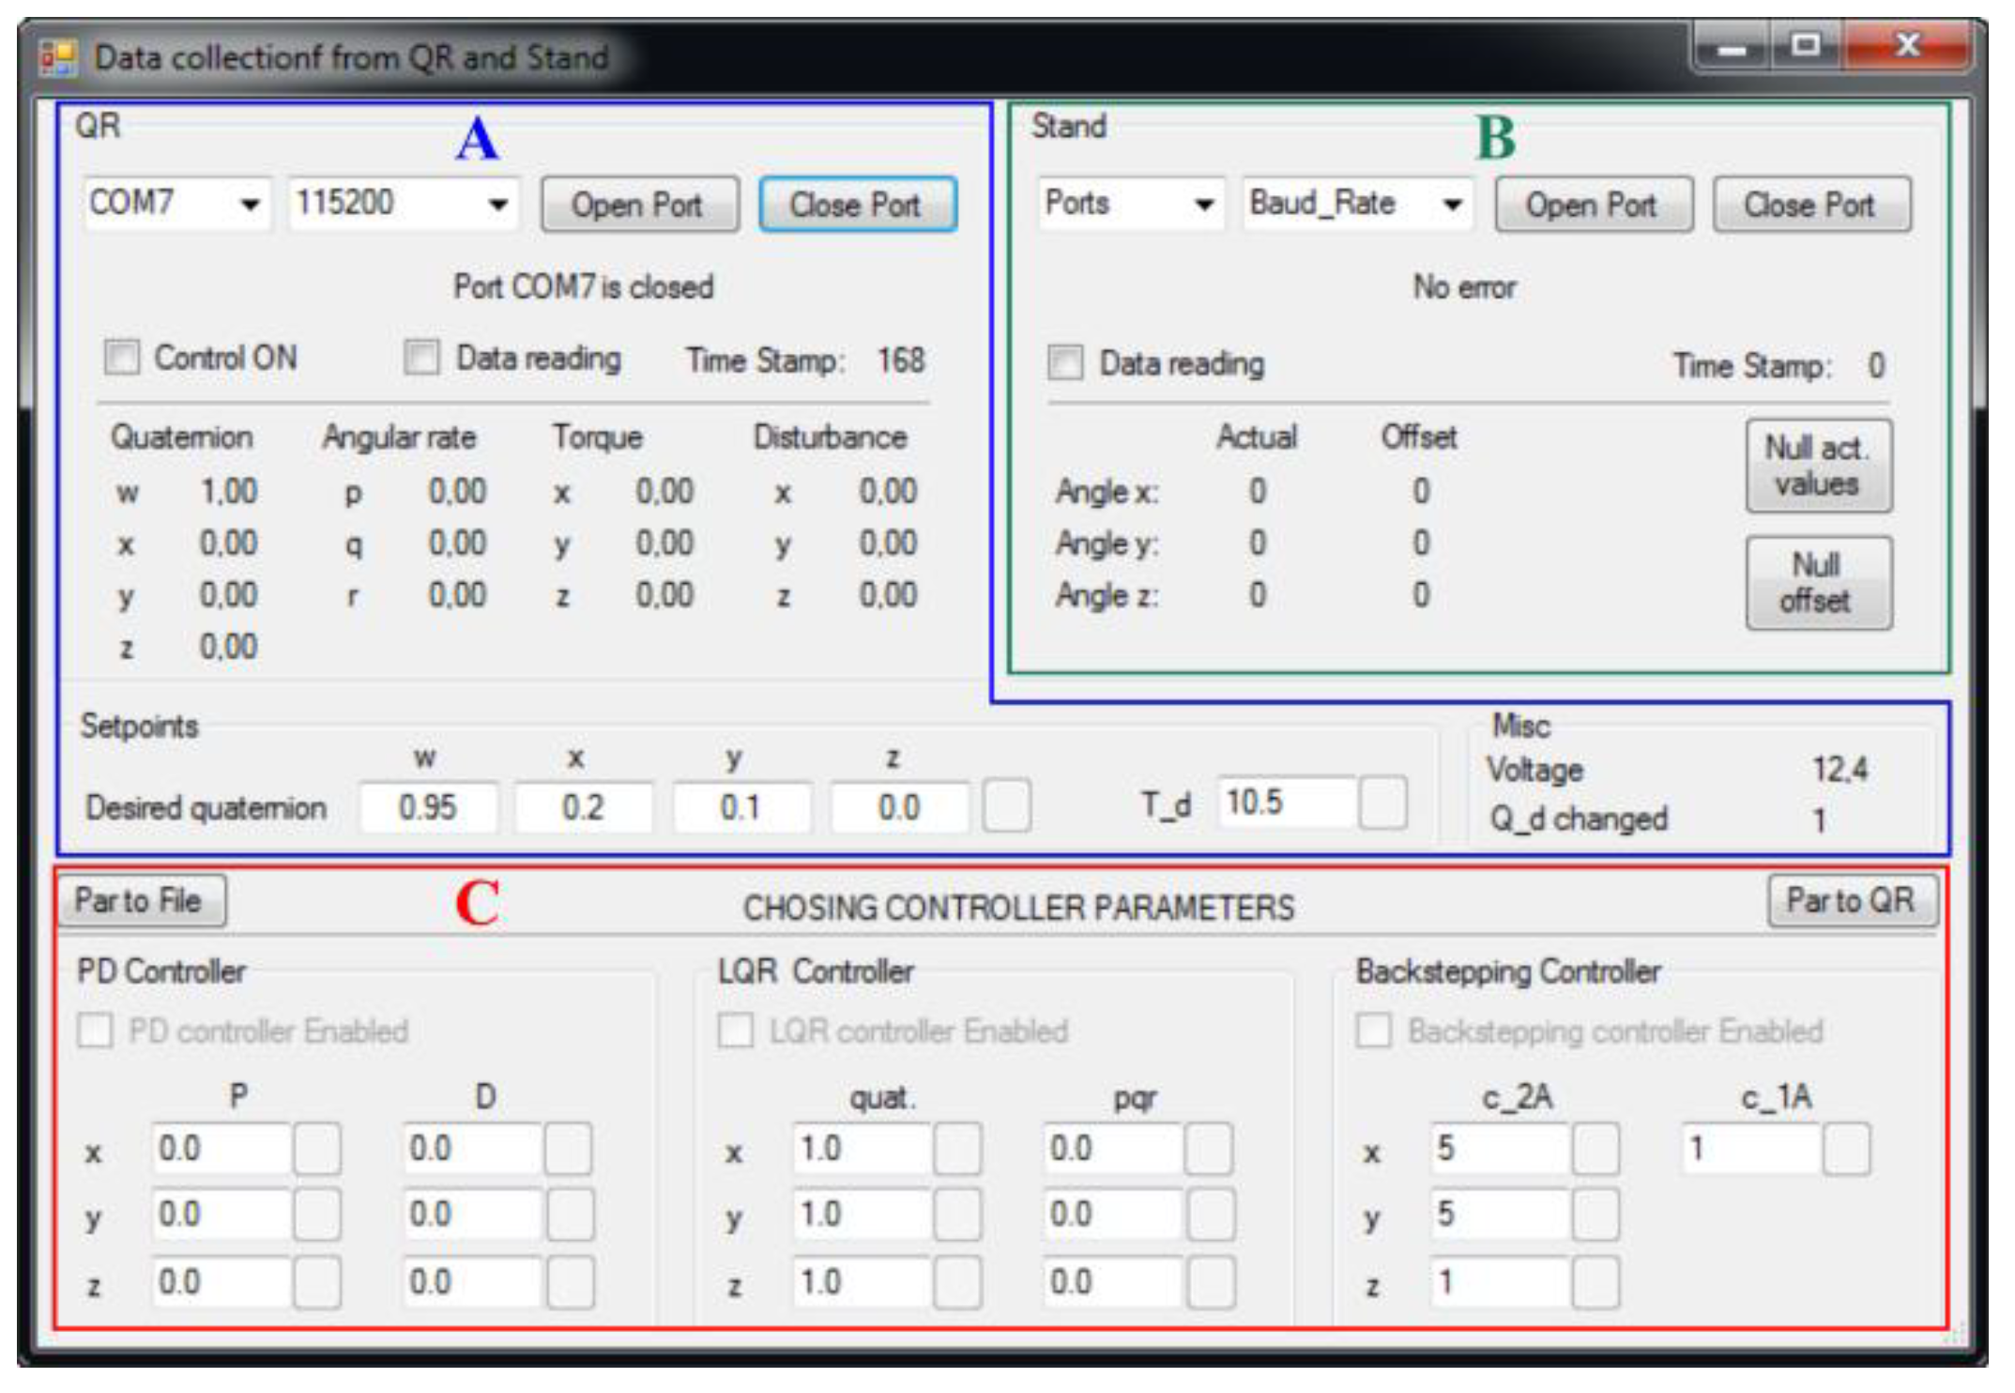
Task: Click small button beside LQR pqr x field
Action: [x=1209, y=1149]
